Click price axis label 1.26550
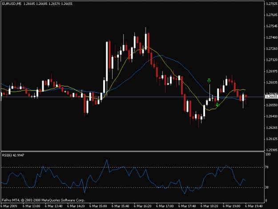The image size is (278, 209). [272, 105]
